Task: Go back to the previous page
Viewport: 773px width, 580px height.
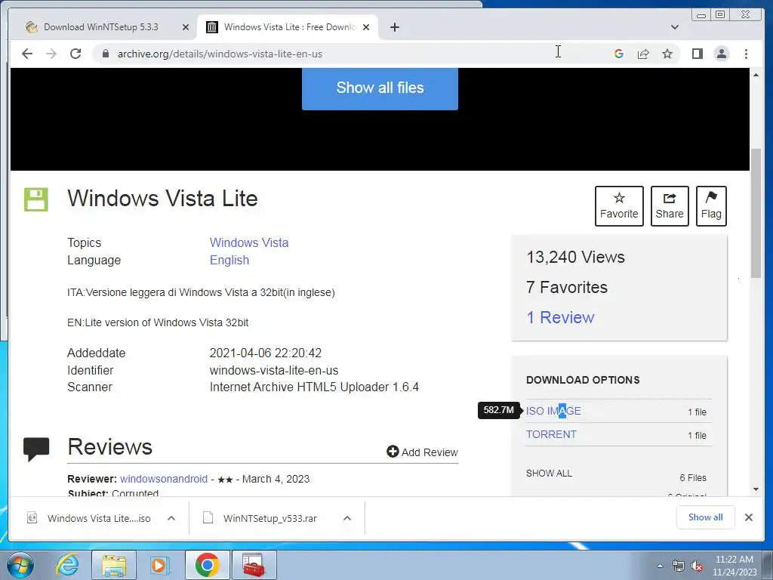Action: 27,54
